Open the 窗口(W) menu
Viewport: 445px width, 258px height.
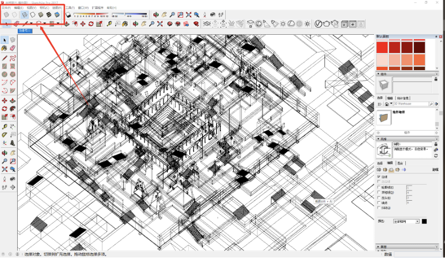tap(83, 7)
